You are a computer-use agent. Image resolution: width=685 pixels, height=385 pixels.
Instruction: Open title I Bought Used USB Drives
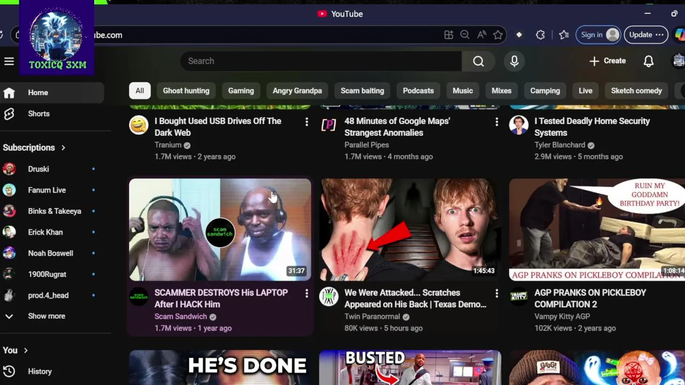coord(218,127)
